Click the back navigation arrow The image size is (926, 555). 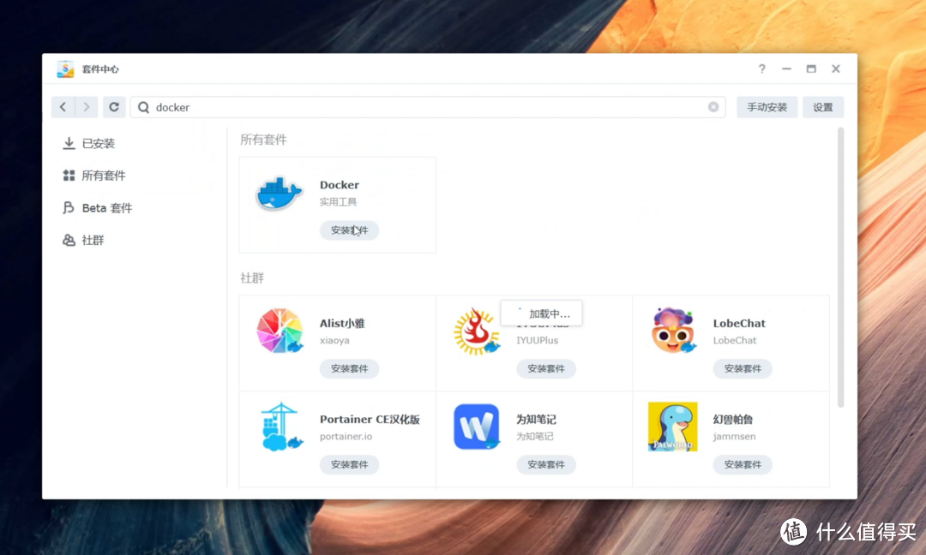click(x=63, y=107)
